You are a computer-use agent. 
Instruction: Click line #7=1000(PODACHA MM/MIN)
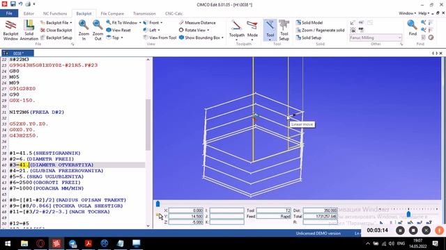pyautogui.click(x=47, y=188)
